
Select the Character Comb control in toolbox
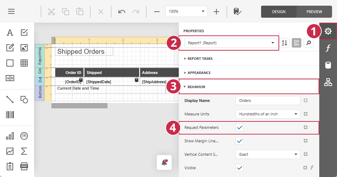(x=10, y=78)
